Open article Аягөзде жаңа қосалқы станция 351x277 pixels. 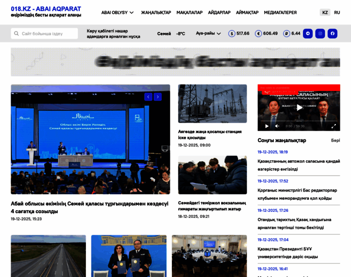pos(210,134)
